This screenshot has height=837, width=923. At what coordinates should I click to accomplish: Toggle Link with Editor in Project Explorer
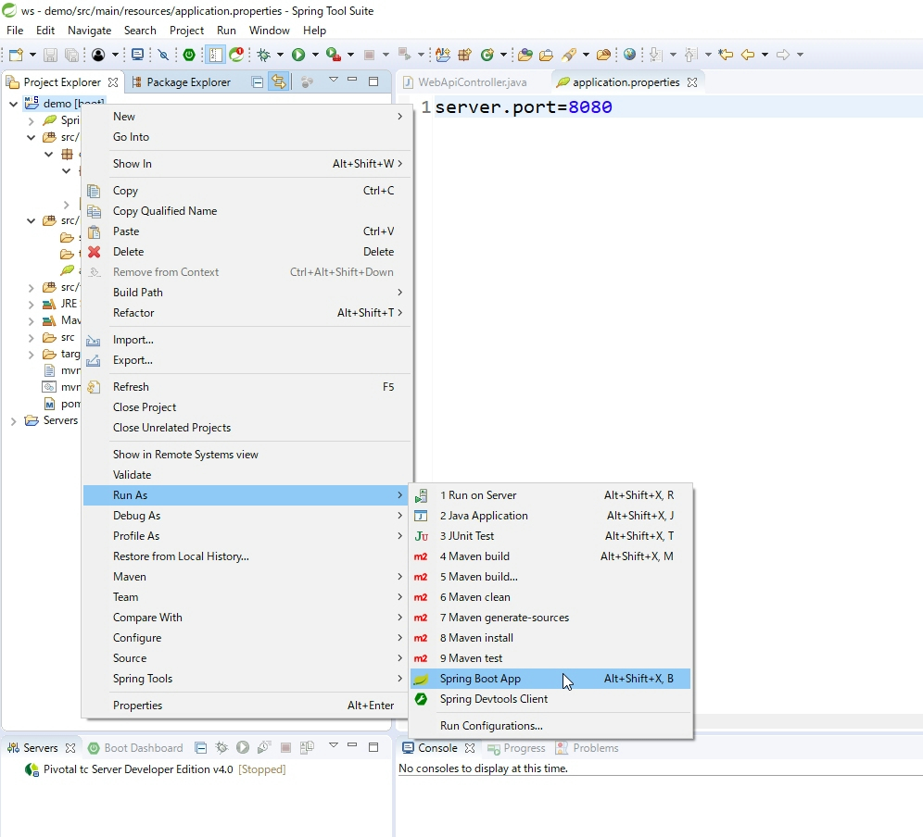coord(278,81)
